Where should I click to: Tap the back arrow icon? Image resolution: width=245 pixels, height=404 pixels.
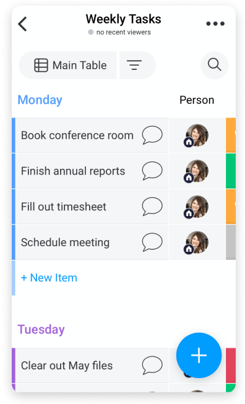click(x=22, y=24)
